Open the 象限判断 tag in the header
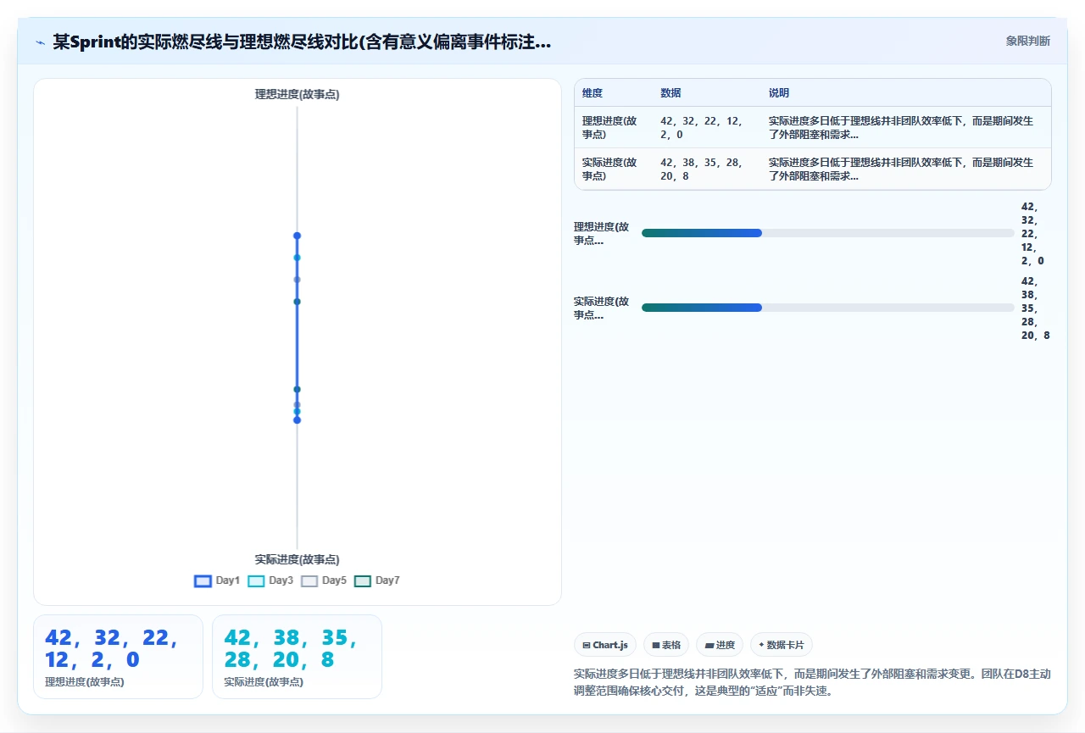Viewport: 1085px width, 733px height. (1027, 41)
